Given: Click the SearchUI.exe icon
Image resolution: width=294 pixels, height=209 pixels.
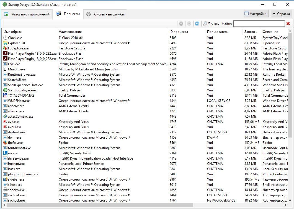Looking at the screenshot, I should 5,80.
